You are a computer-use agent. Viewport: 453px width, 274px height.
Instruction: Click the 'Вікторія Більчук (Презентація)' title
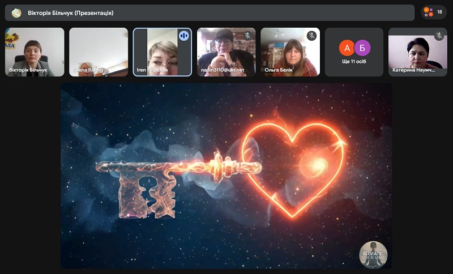[x=70, y=12]
